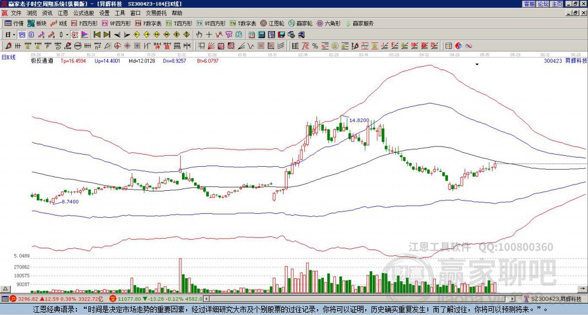Click the right arrow at volume panel edge
The height and width of the screenshot is (315, 588).
coord(583,289)
